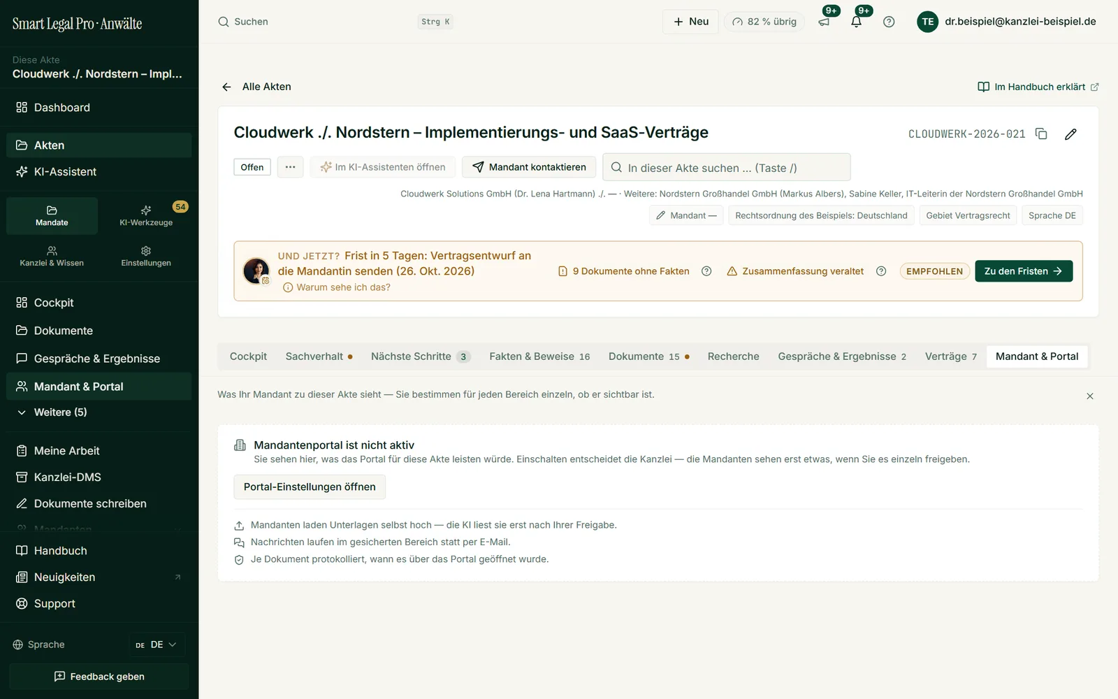
Task: Show help for Zusammenfassung veraltet
Action: click(881, 271)
